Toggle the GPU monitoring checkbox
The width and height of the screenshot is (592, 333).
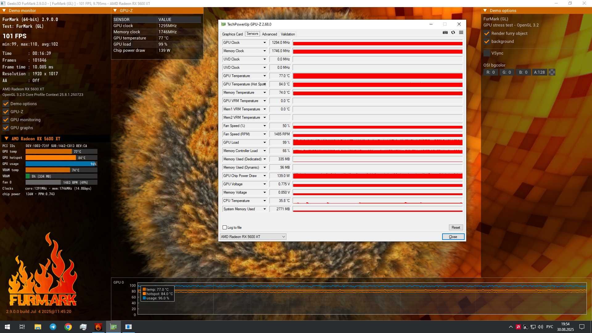pyautogui.click(x=6, y=120)
